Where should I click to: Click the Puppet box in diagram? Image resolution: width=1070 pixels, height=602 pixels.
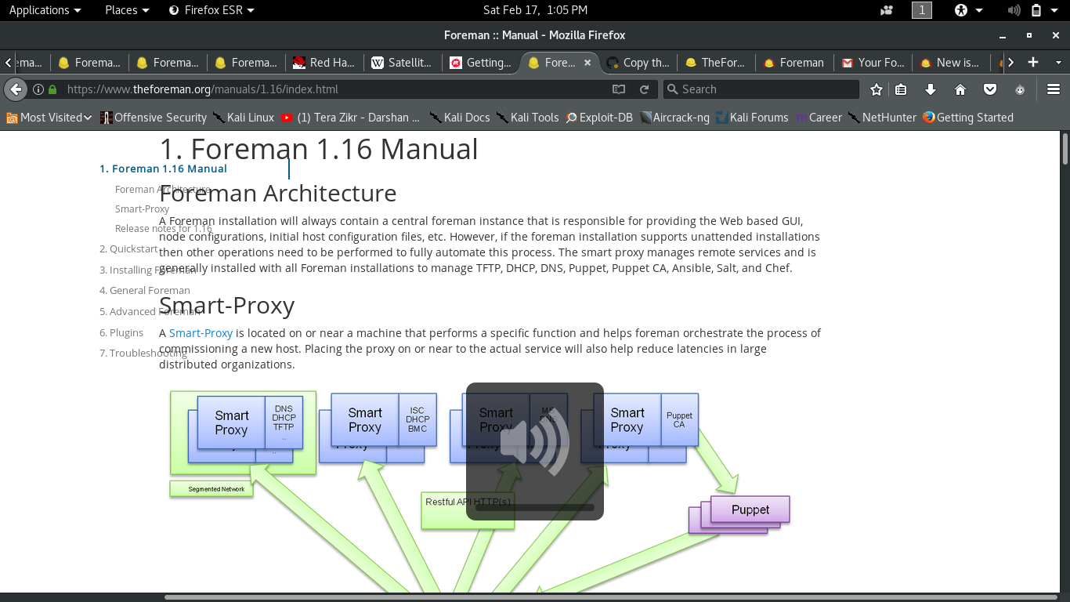click(750, 510)
